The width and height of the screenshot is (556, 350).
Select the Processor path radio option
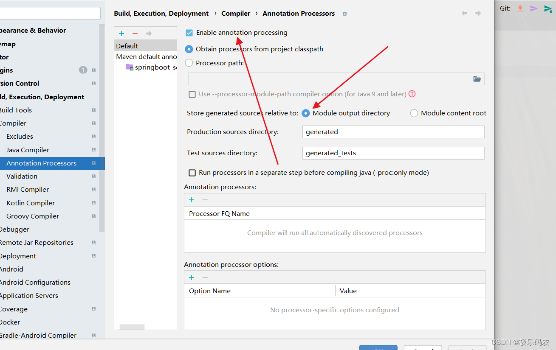[189, 63]
